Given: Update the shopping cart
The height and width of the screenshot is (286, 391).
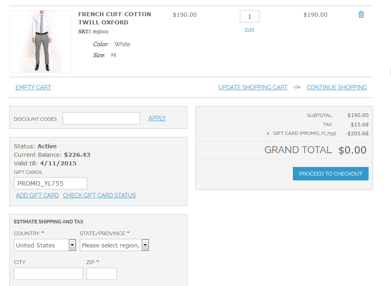Looking at the screenshot, I should click(253, 87).
